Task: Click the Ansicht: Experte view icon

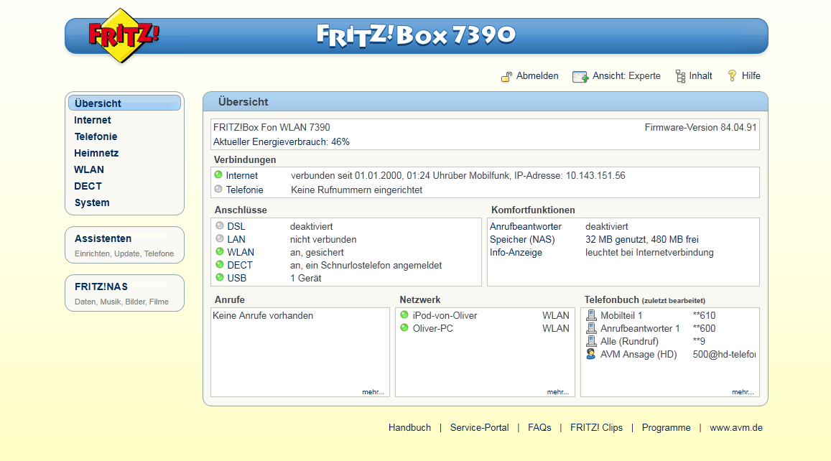Action: pyautogui.click(x=580, y=77)
